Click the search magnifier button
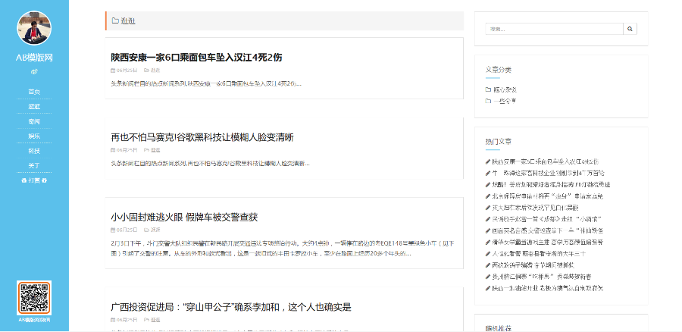Screen dimensions: 682x332 tap(630, 29)
